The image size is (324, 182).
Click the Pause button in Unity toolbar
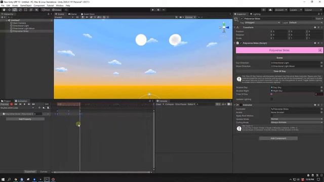tap(158, 10)
